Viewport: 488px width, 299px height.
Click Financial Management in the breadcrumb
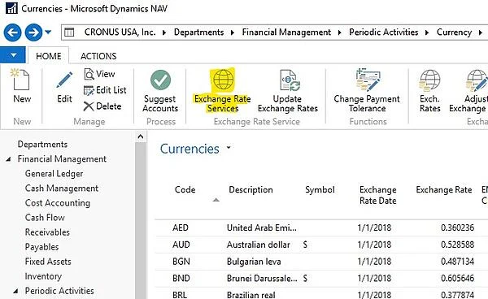pyautogui.click(x=286, y=32)
